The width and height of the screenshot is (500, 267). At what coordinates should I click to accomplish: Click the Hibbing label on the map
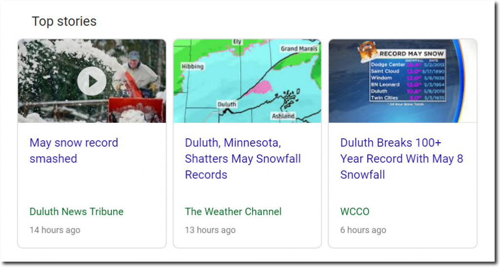pyautogui.click(x=192, y=66)
